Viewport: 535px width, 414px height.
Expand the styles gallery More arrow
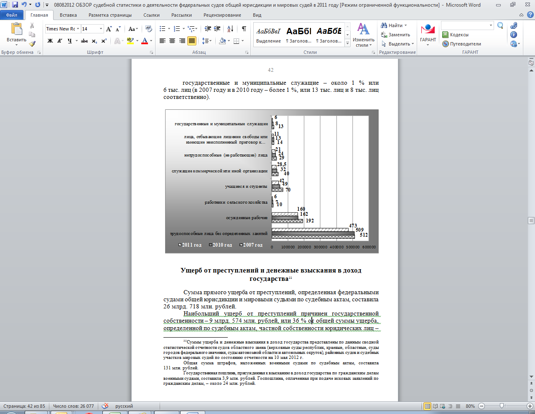point(347,43)
